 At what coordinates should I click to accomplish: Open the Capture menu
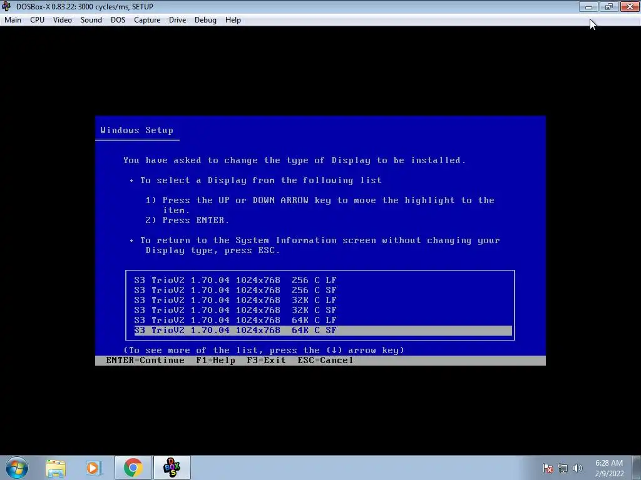[147, 20]
